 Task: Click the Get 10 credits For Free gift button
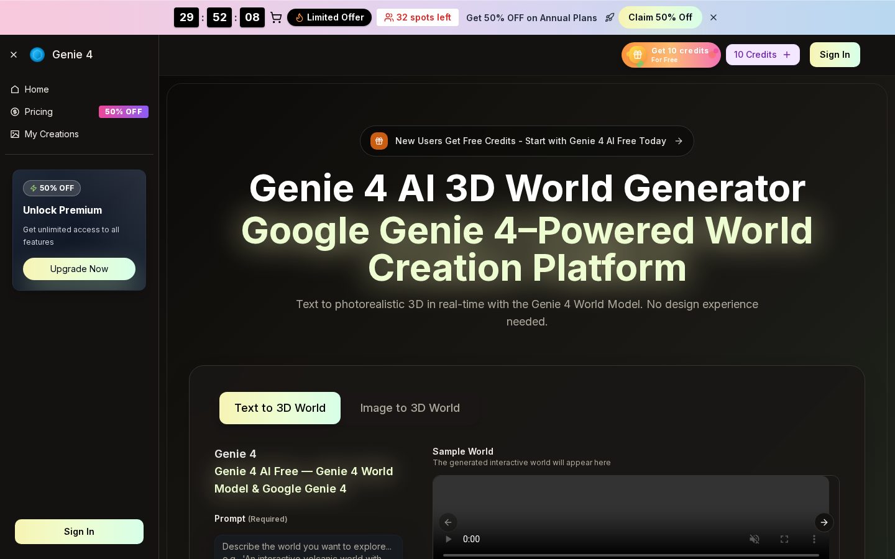tap(671, 55)
